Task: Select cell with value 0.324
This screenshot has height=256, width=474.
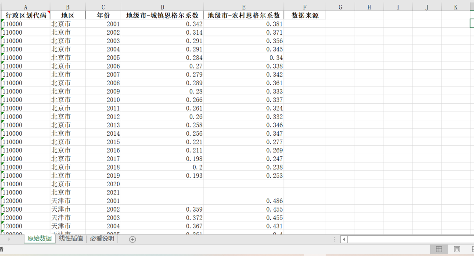Action: point(244,108)
